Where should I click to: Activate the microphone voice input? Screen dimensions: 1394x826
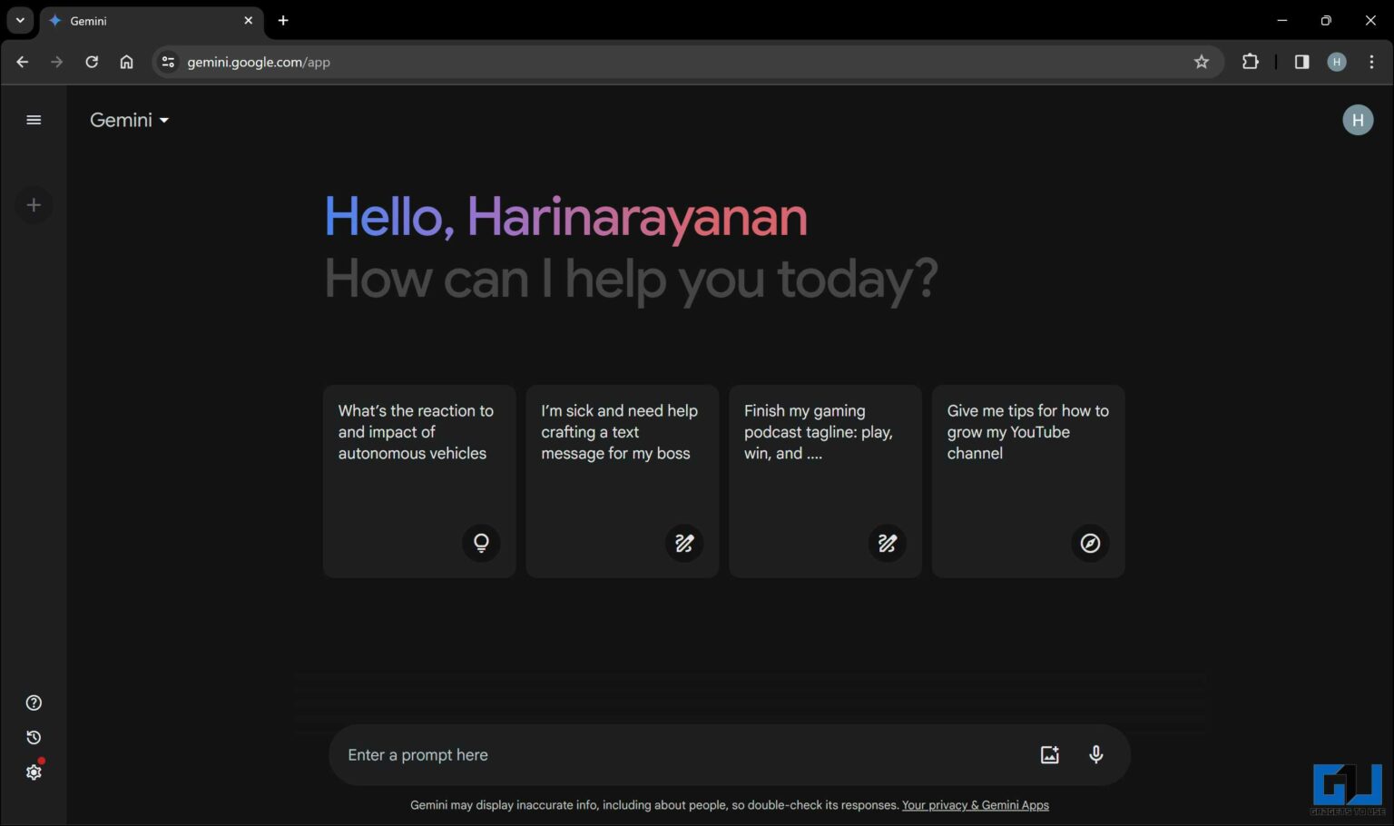pyautogui.click(x=1095, y=754)
